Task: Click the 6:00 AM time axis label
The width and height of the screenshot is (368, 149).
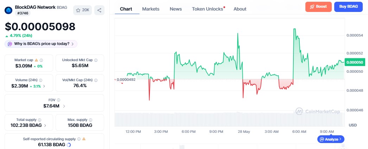Action: [299, 132]
